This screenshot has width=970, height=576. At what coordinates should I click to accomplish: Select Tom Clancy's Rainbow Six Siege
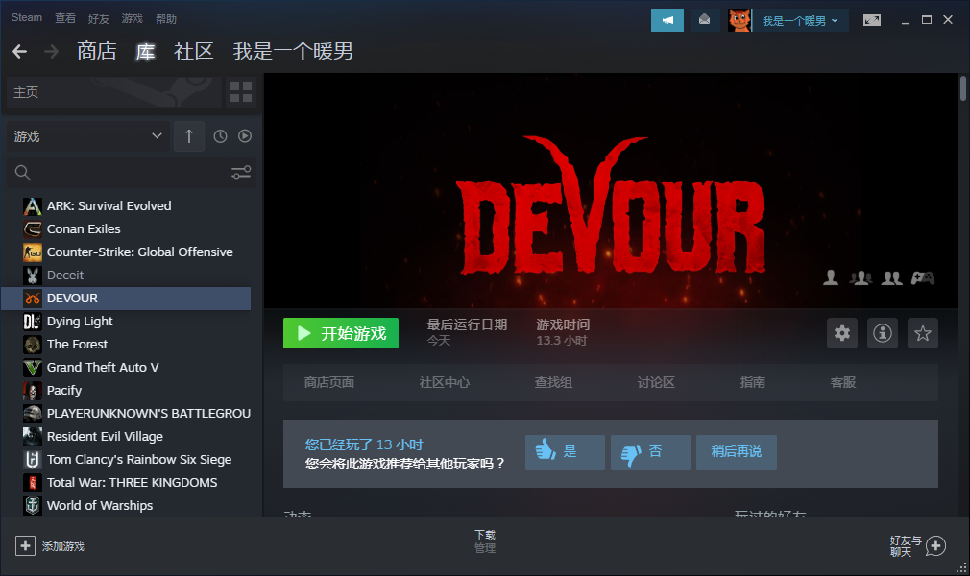coord(126,460)
